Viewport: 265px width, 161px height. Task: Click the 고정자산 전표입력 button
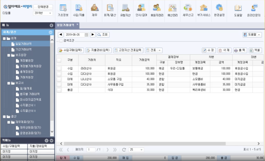pos(128,50)
